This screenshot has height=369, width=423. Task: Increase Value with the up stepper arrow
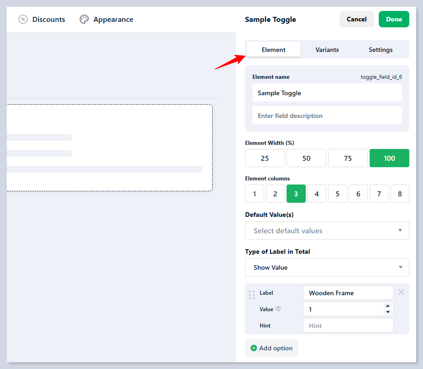[x=387, y=306]
